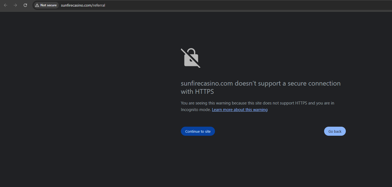Click the sunfirecasino.com/referral address bar URL
The height and width of the screenshot is (187, 392).
click(x=83, y=5)
